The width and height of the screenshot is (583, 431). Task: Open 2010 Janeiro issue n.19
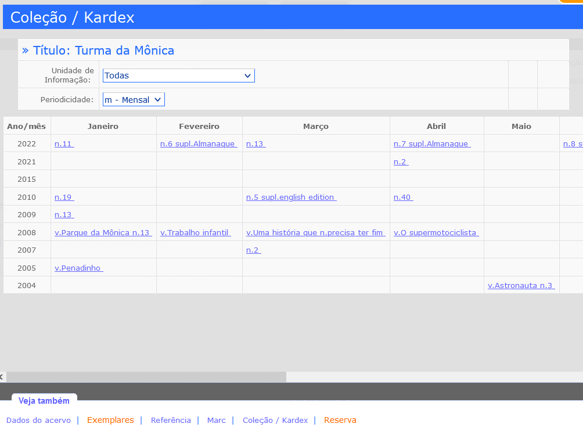64,197
